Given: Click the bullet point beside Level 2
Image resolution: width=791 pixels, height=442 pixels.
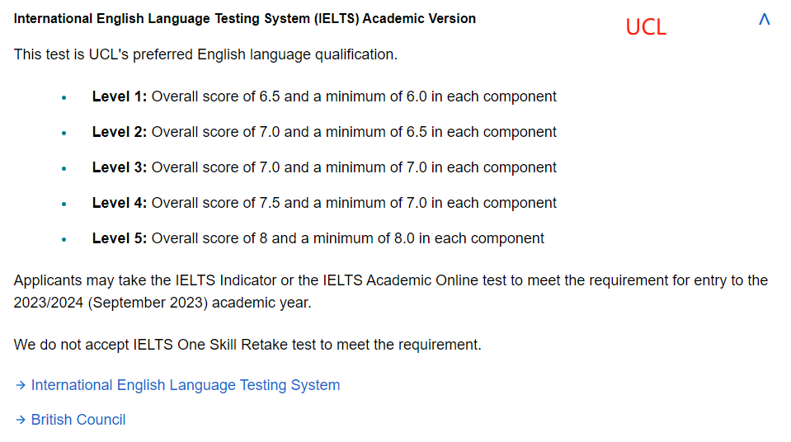Looking at the screenshot, I should click(x=64, y=133).
